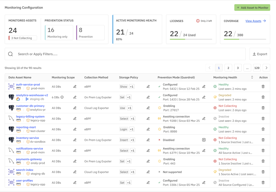Click the search magnifier icon
The width and height of the screenshot is (276, 192).
tap(11, 54)
